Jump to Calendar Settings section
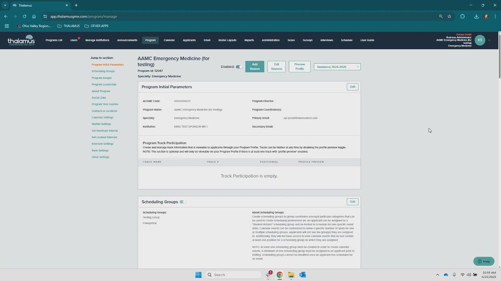Screen dimensions: 501x281 pyautogui.click(x=103, y=117)
